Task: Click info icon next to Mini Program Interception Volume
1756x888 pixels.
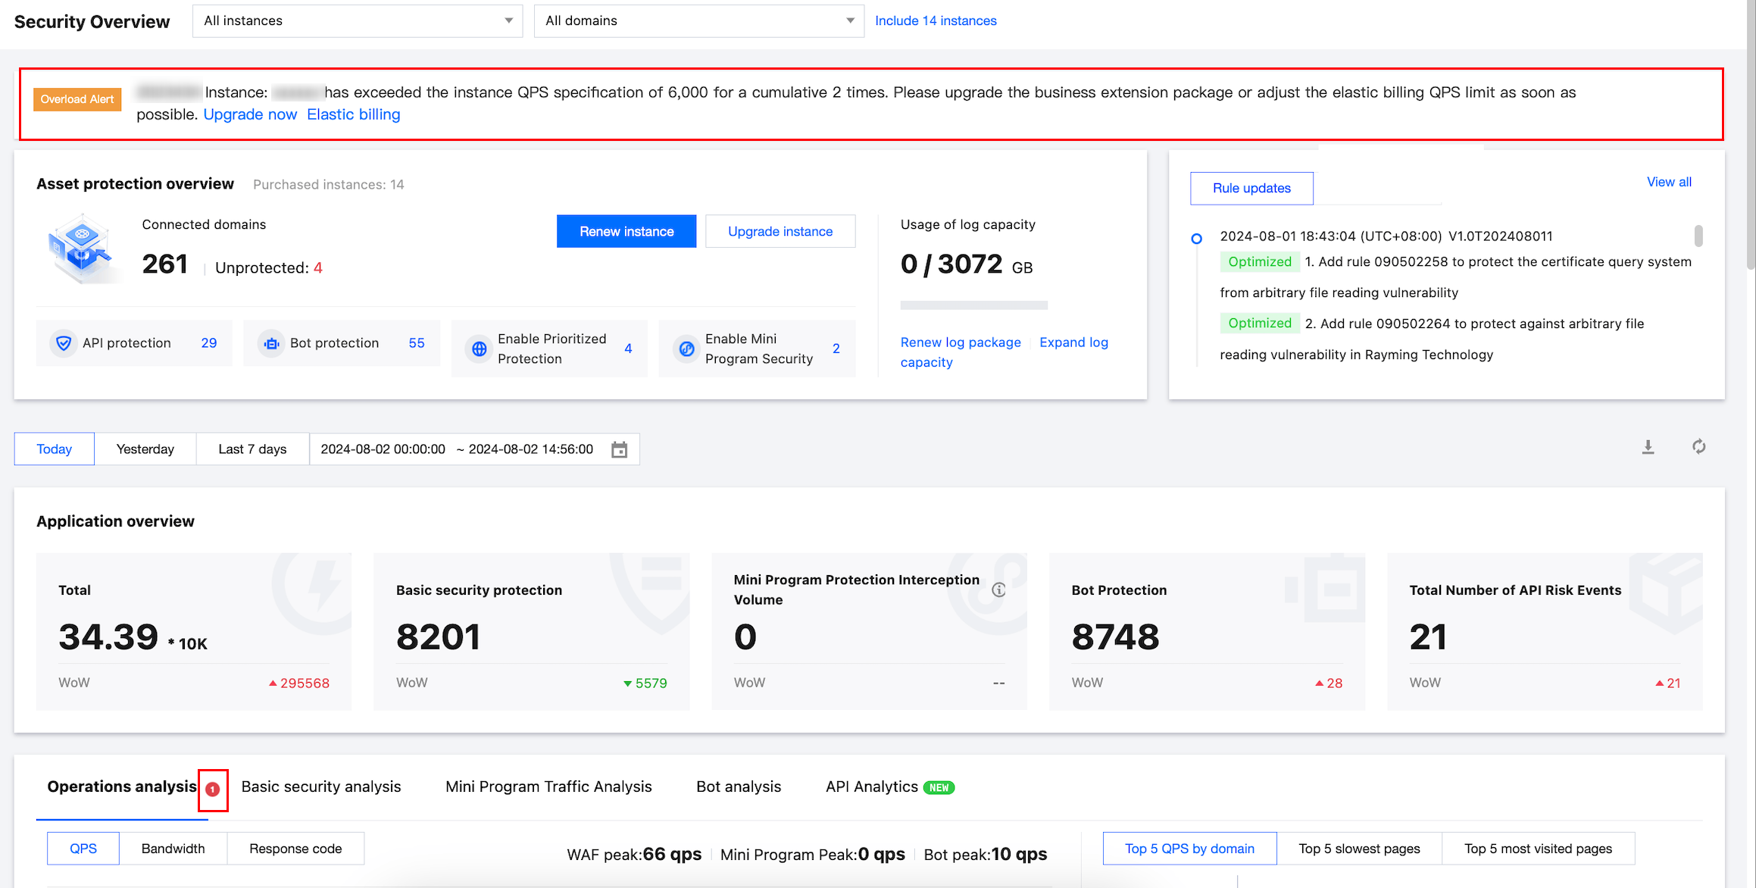Action: (x=998, y=589)
